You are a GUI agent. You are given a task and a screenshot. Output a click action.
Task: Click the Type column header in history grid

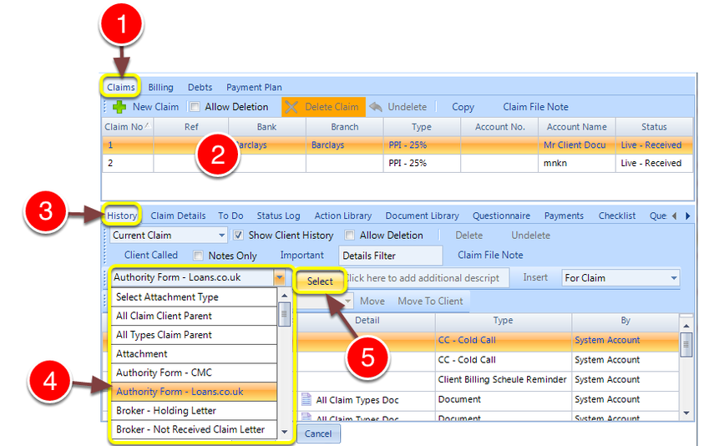[503, 320]
